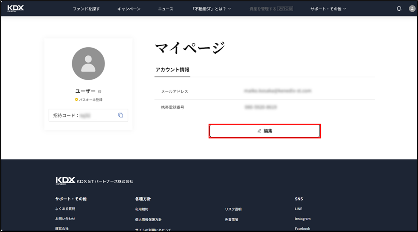The image size is (418, 232).
Task: Open the Instagram link in the footer
Action: [x=303, y=219]
